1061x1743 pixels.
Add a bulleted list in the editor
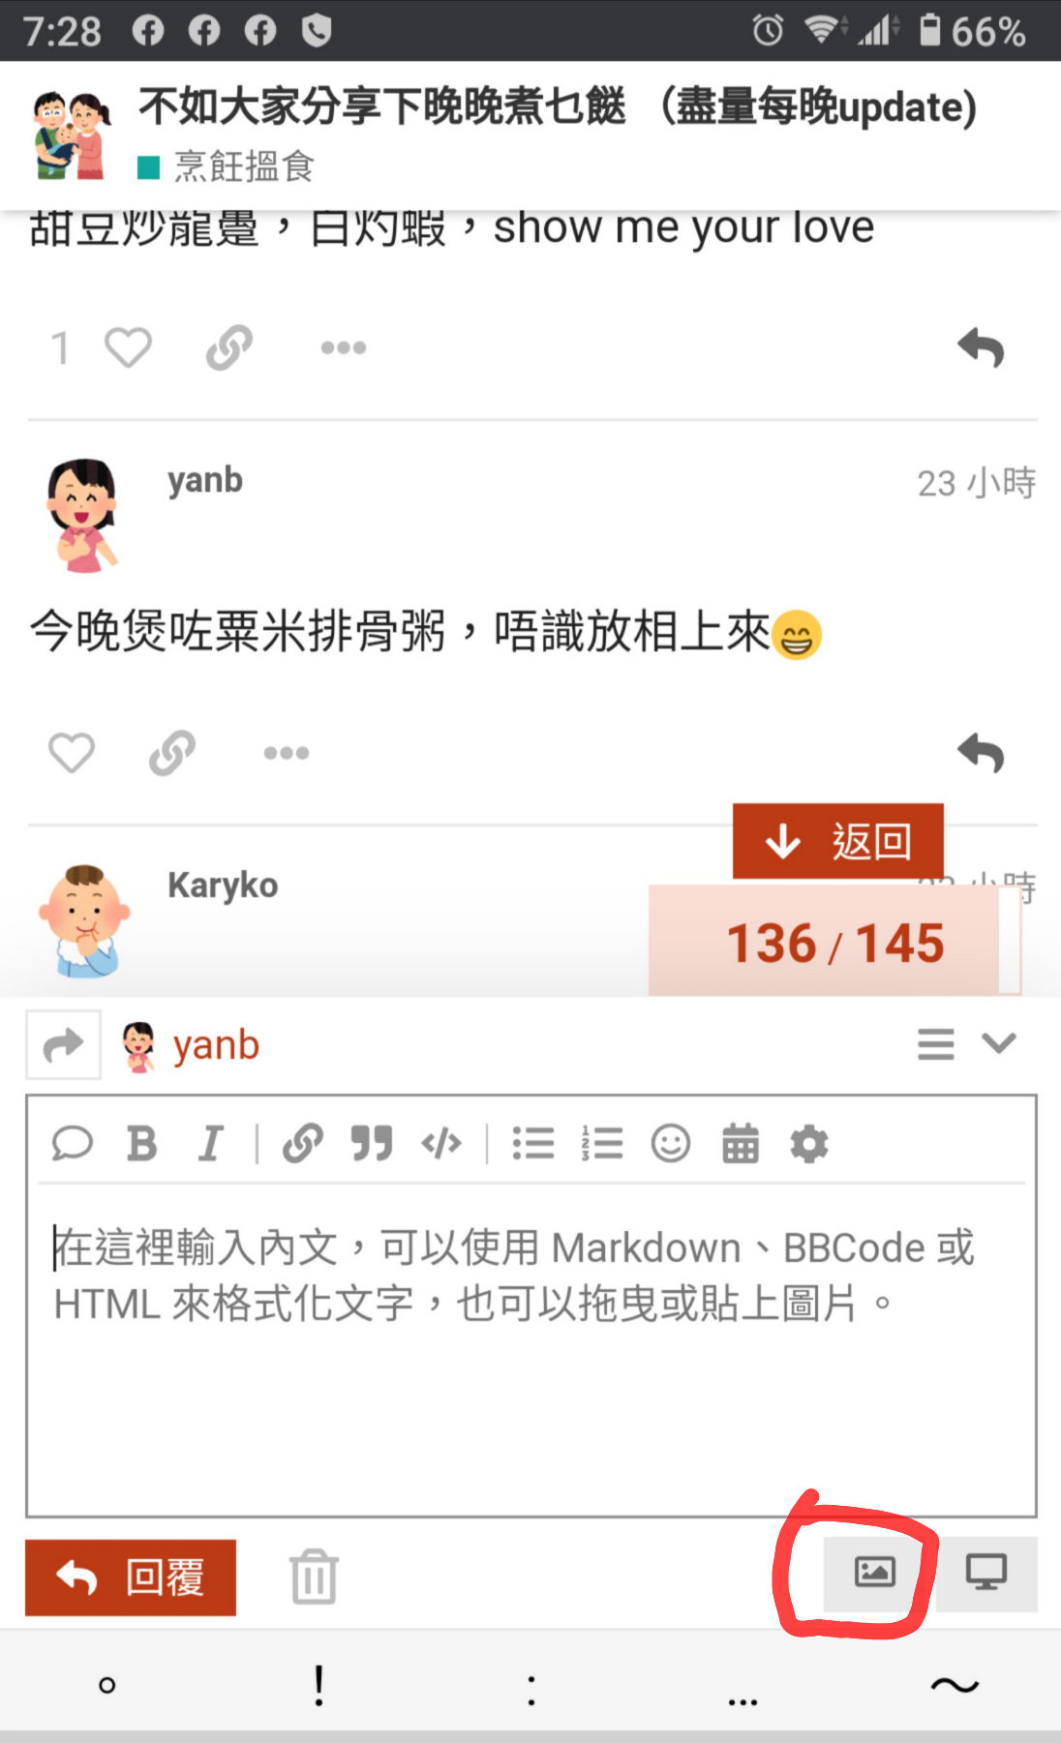pyautogui.click(x=533, y=1143)
